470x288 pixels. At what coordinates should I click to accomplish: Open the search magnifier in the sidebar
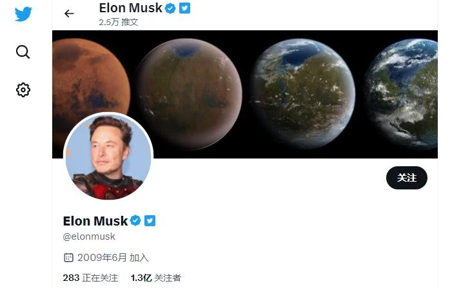[23, 52]
